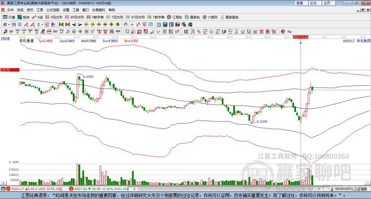Click the red 6.5175 price label
Viewport: 371px width, 199px height.
click(x=10, y=70)
